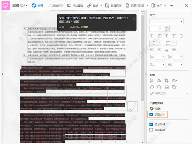Align text right
192x144 pixels.
[166, 50]
